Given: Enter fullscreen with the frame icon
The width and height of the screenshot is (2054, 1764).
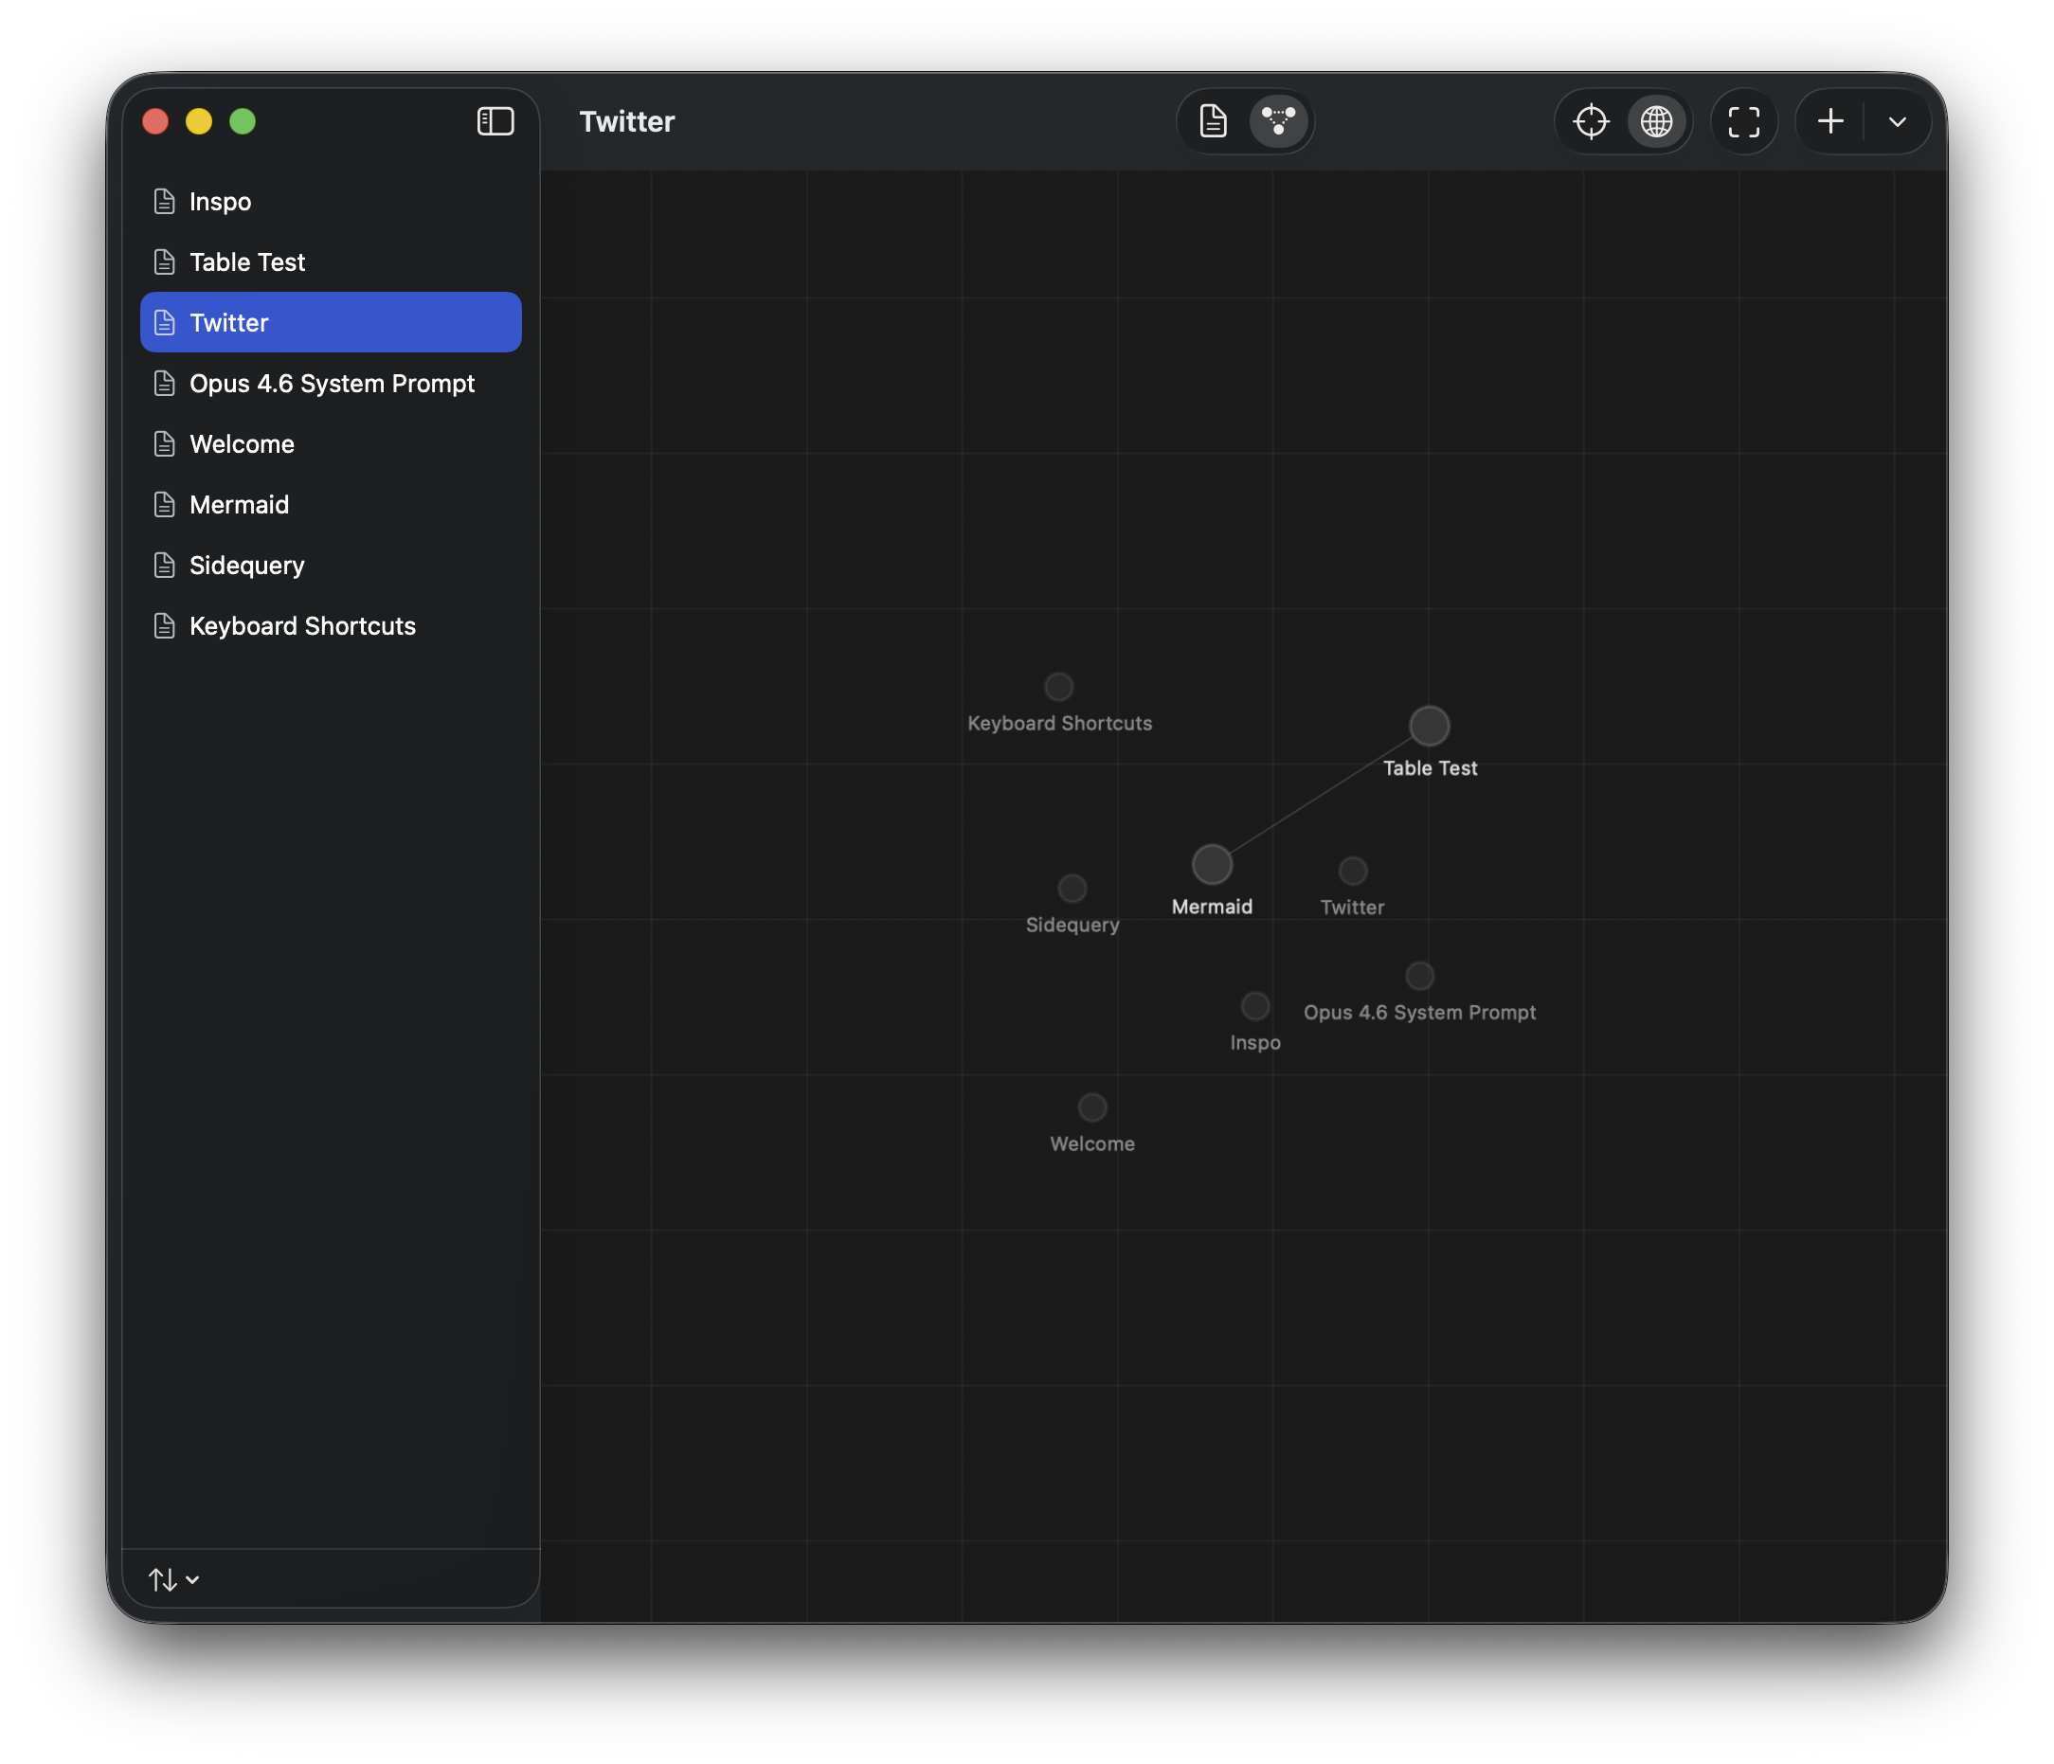Looking at the screenshot, I should (x=1742, y=121).
